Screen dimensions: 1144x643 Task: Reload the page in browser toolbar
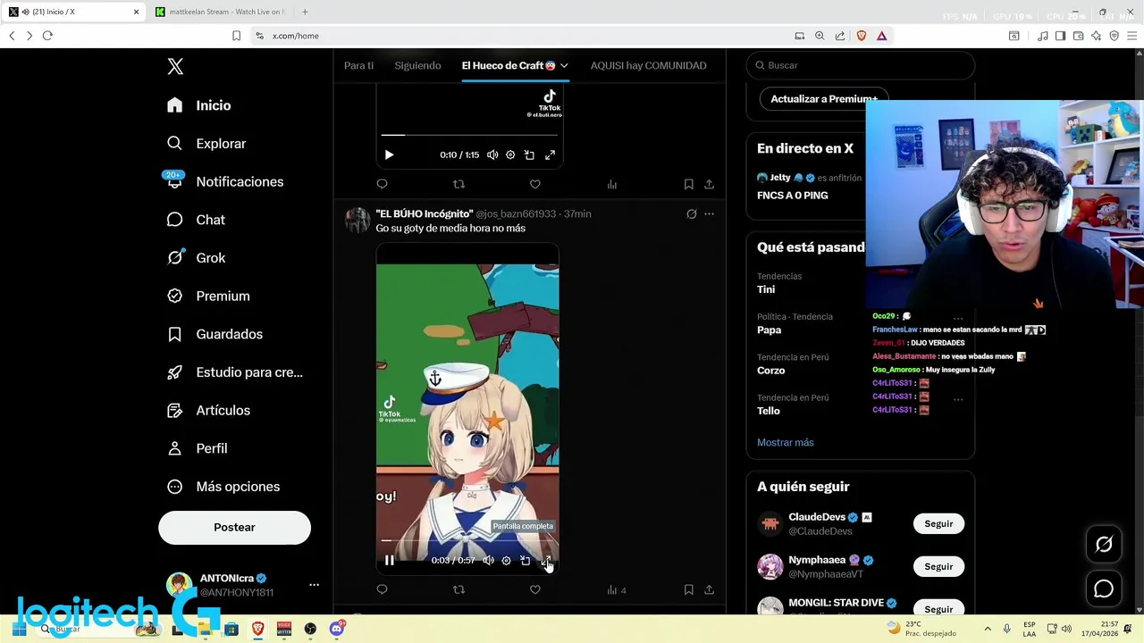(47, 36)
